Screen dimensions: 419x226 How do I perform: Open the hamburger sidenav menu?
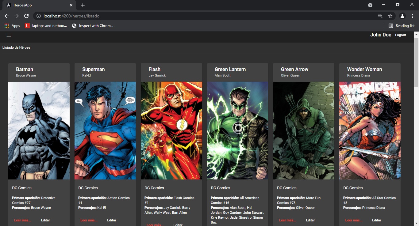(9, 35)
